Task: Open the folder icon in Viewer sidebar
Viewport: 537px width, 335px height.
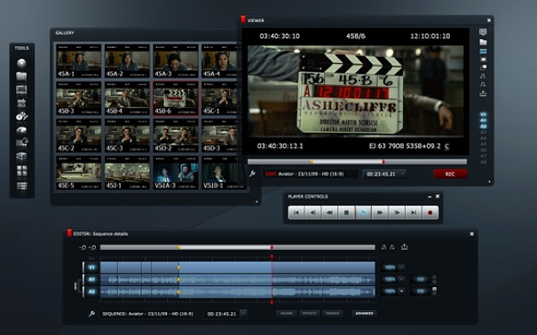Action: [483, 42]
